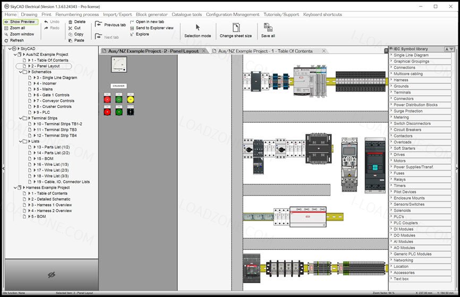Collapse the left panel arrow
Viewport: 460px width, 297px height.
point(4,168)
